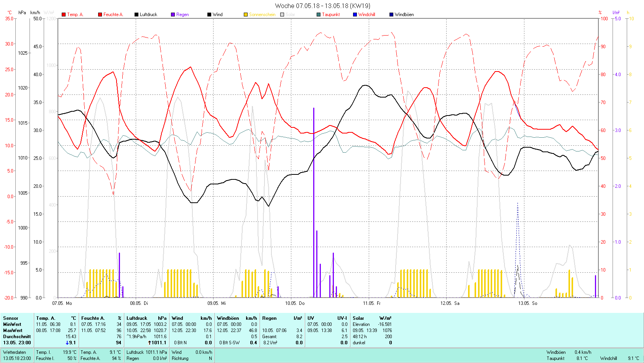This screenshot has width=644, height=363.
Task: Select the yellow Sonnenschein legend swatch
Action: (x=246, y=15)
